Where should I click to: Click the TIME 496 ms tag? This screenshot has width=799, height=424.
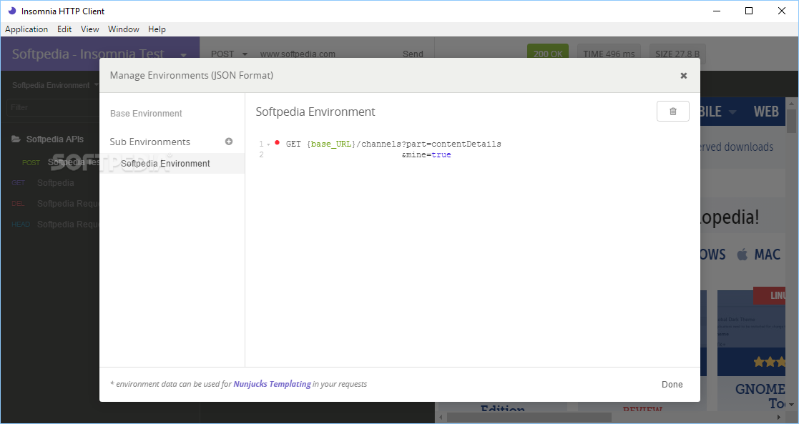click(x=609, y=54)
